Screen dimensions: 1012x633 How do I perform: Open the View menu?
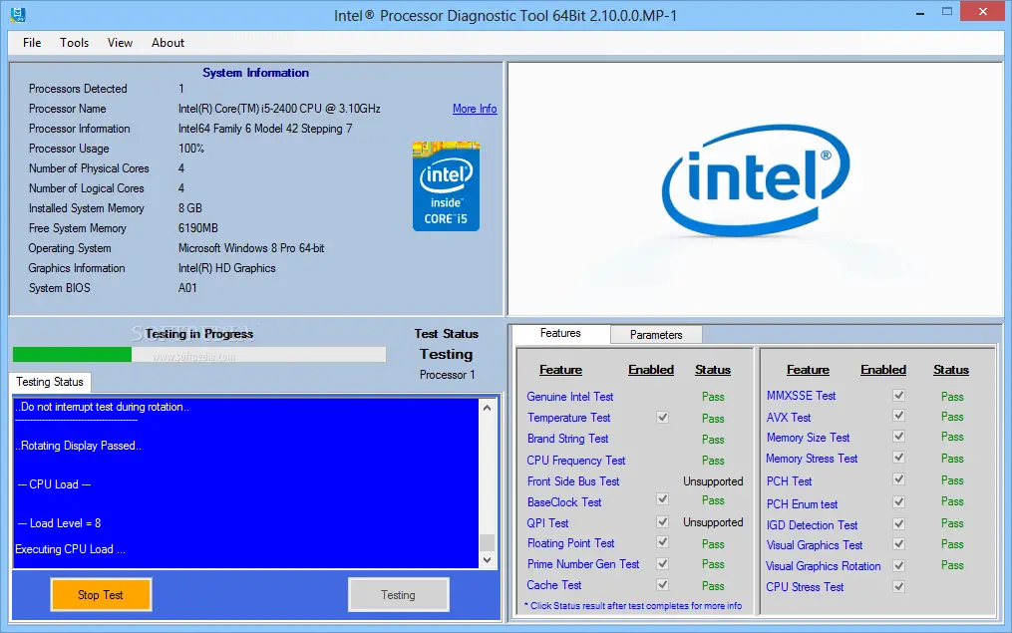[x=120, y=43]
